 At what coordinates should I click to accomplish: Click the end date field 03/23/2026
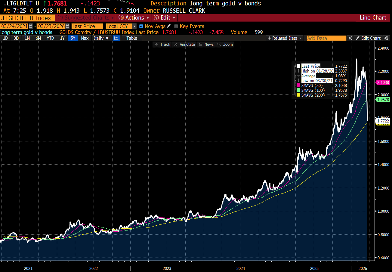click(51, 26)
